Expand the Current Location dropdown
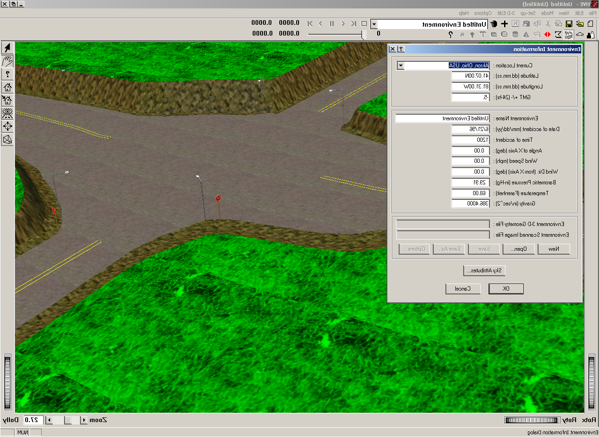 [401, 66]
